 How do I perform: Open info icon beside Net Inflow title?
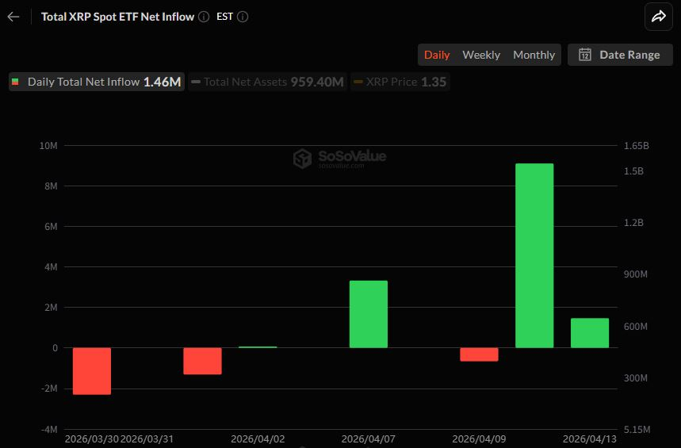[204, 17]
